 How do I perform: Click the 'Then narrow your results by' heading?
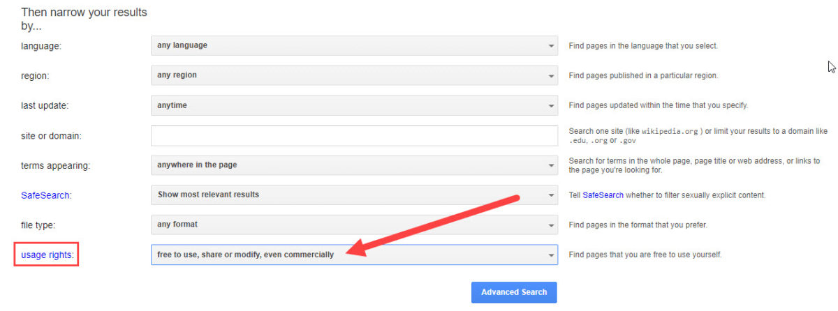click(84, 19)
